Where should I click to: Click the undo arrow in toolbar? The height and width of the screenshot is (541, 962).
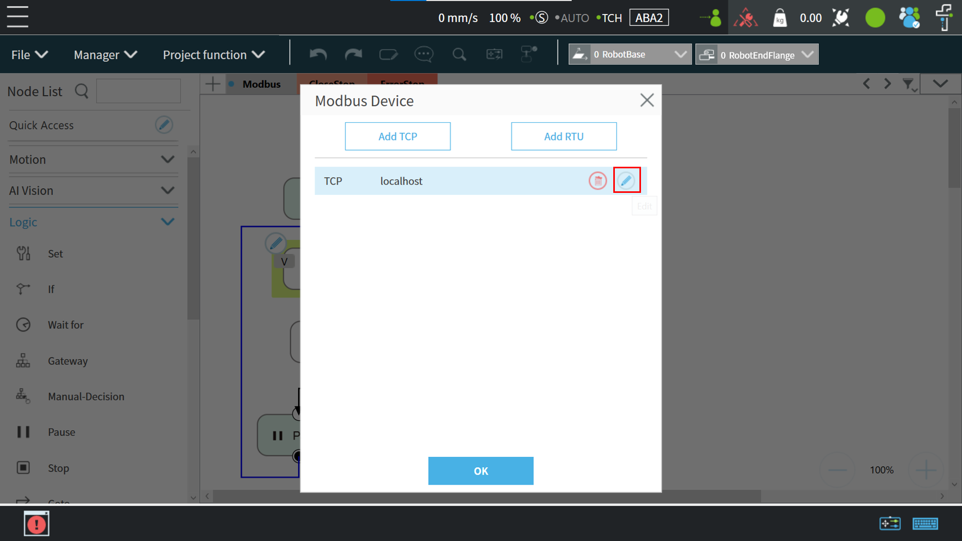tap(318, 54)
